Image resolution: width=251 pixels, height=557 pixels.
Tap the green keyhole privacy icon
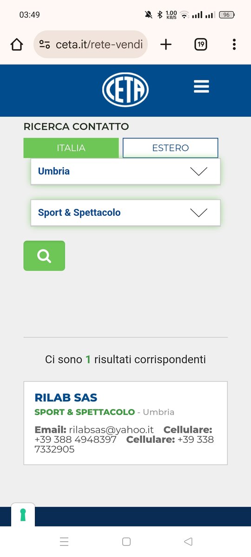click(23, 515)
